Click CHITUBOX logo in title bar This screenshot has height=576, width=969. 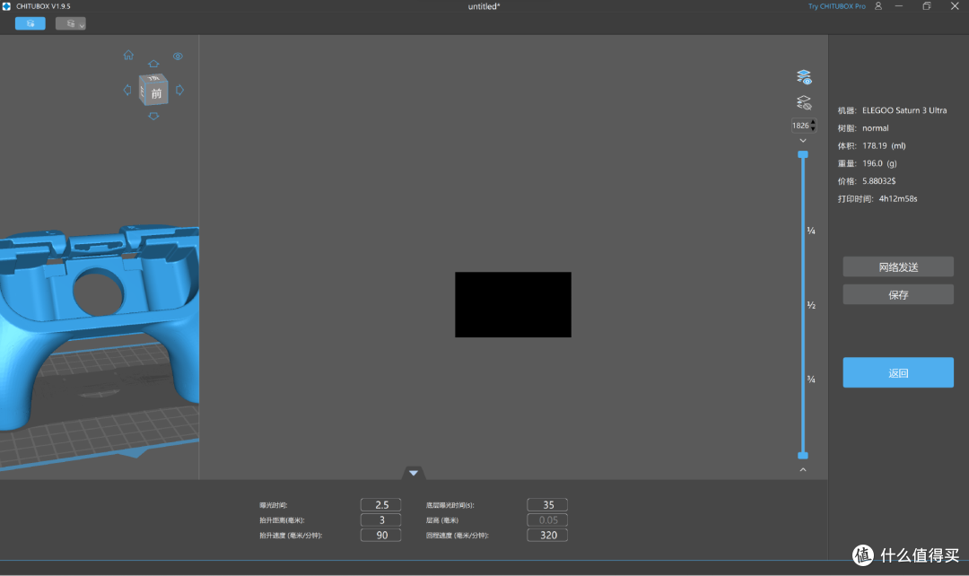pos(7,6)
